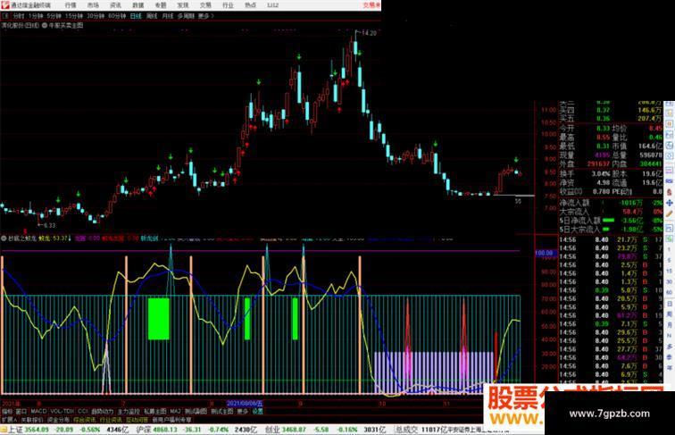This screenshot has height=435, width=675.
Task: Click the yellow icon at status bar start
Action: pos(4,430)
